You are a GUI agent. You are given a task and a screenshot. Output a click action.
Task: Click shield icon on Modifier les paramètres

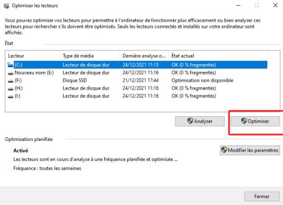(x=224, y=150)
